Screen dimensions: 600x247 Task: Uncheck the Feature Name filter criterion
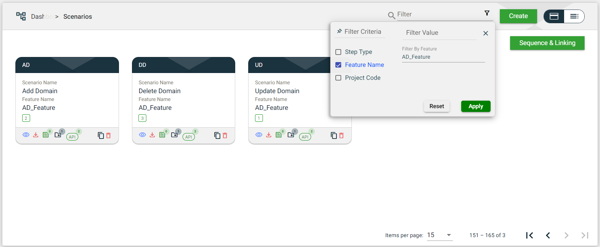[338, 65]
